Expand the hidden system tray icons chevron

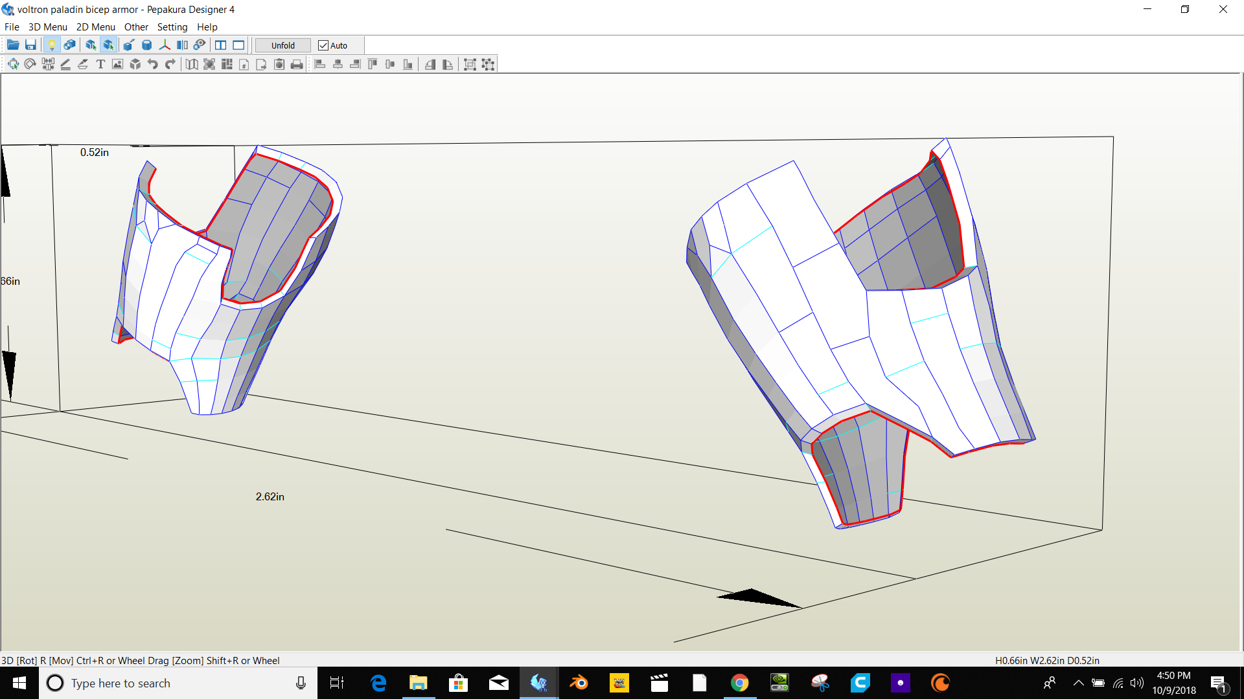[1078, 683]
